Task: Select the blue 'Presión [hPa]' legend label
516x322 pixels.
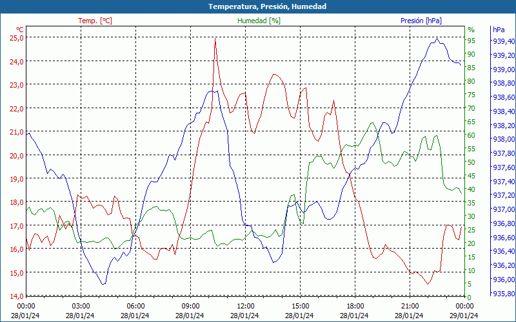Action: tap(421, 21)
